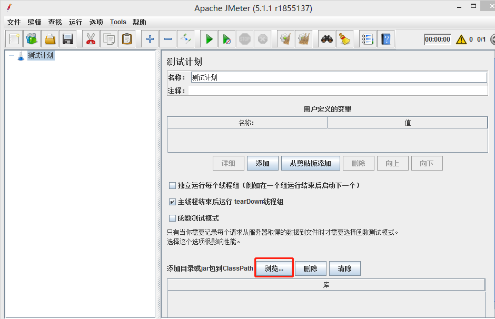This screenshot has width=495, height=319.
Task: Maximize the JMeter window
Action: pos(473,6)
